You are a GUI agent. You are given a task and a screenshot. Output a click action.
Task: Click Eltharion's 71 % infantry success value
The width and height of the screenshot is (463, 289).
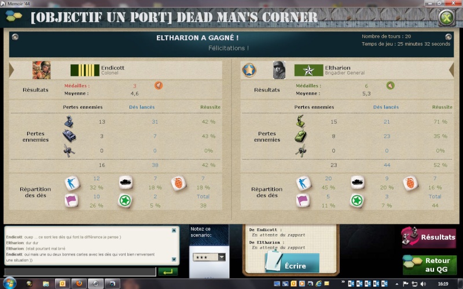point(440,121)
